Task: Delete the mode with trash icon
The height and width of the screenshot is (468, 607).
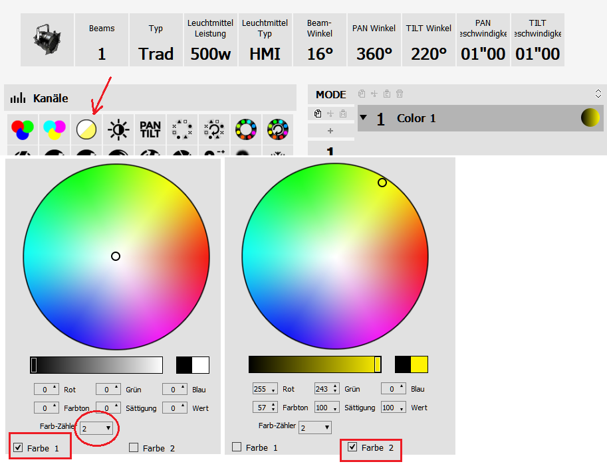Action: point(400,94)
